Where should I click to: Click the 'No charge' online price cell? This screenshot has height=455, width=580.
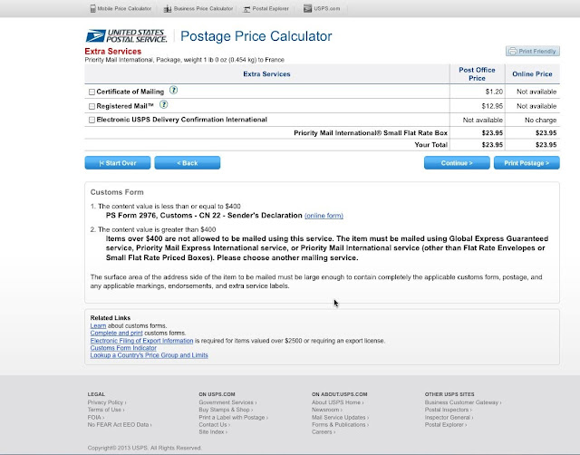(540, 121)
